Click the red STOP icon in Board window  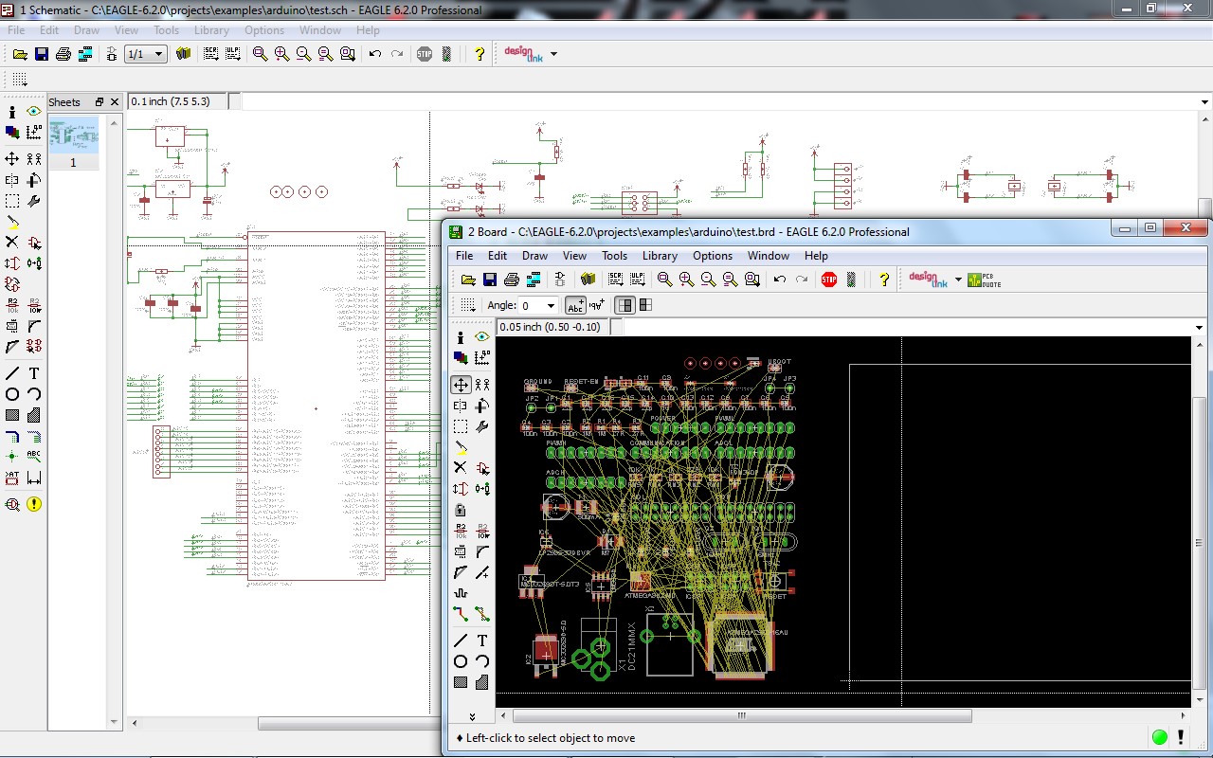(x=829, y=280)
